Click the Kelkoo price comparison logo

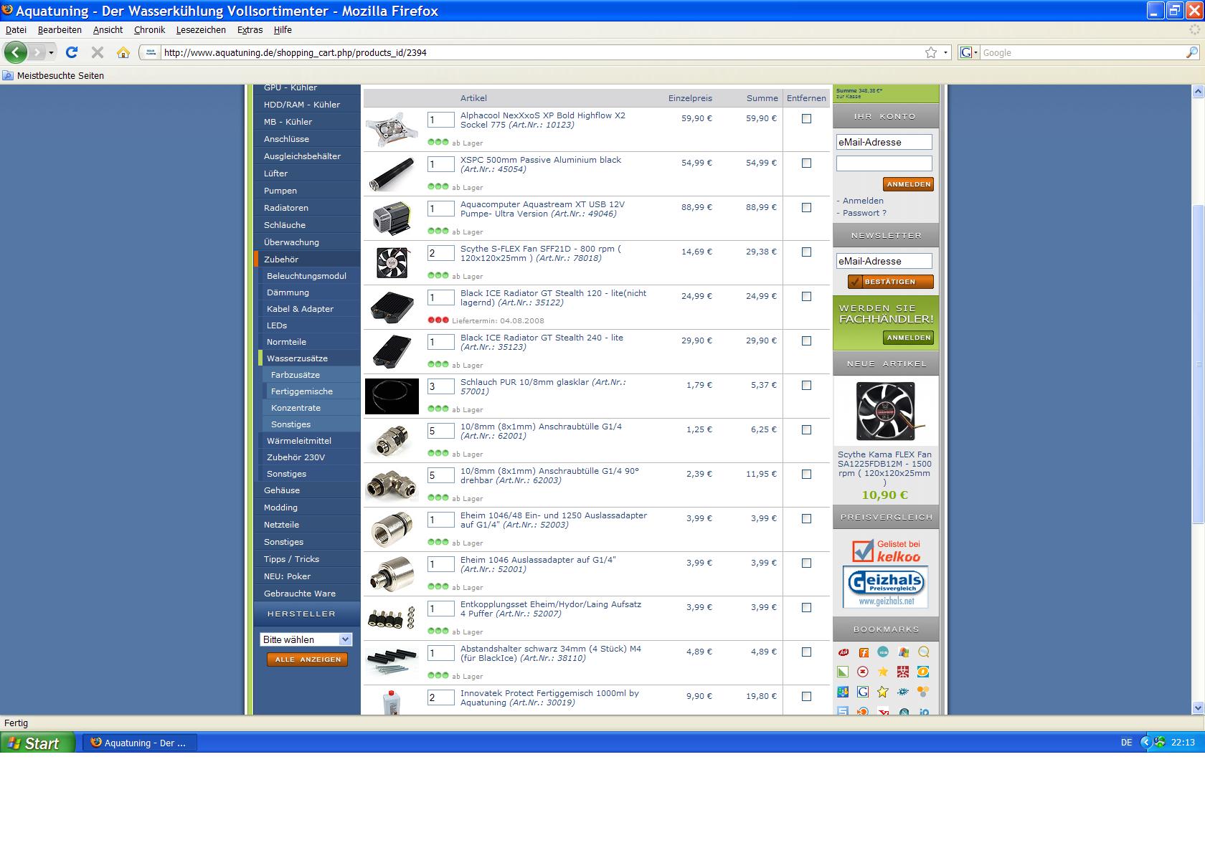[x=886, y=551]
